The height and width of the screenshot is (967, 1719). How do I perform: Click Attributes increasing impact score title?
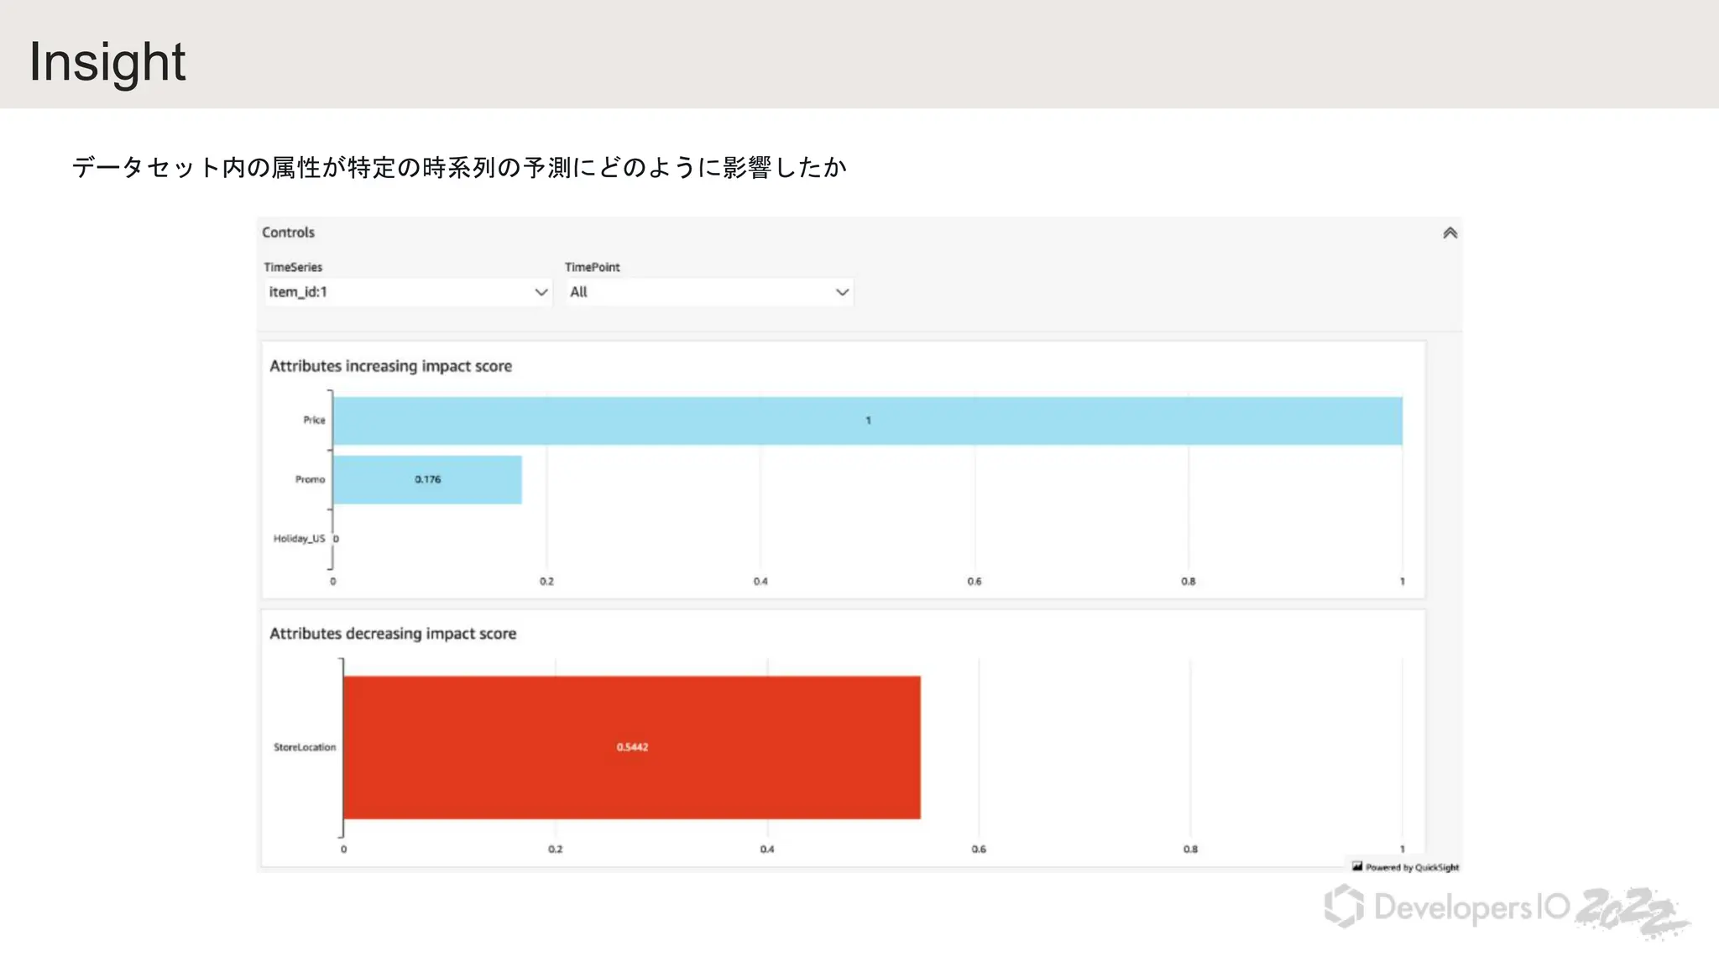390,366
